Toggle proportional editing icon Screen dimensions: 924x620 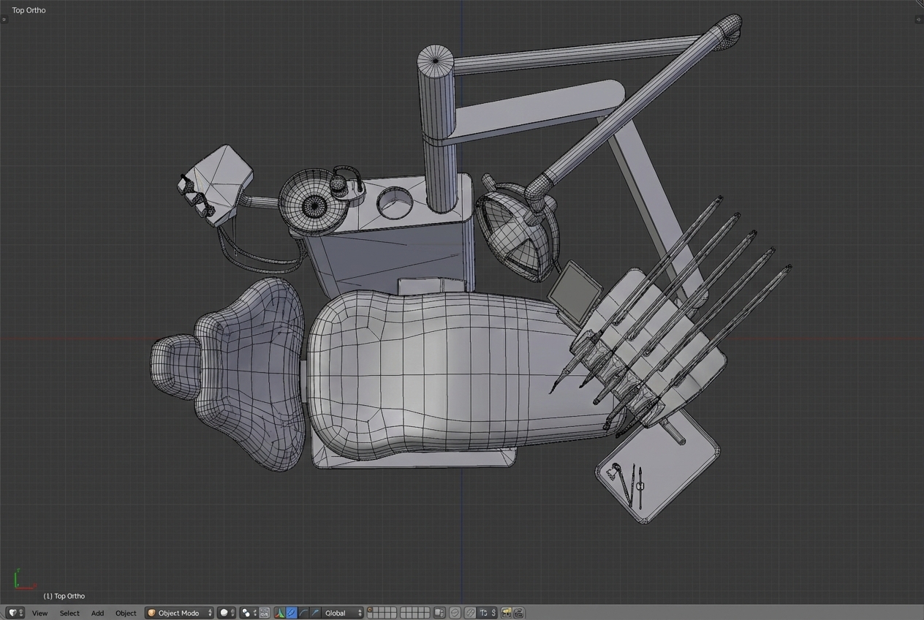(455, 613)
